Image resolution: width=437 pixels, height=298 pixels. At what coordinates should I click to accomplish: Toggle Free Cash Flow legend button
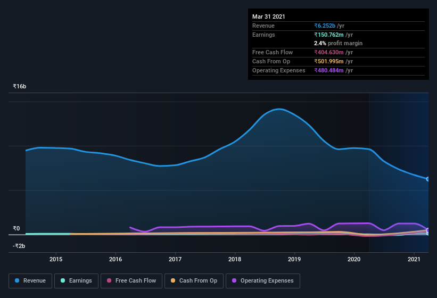tap(131, 281)
